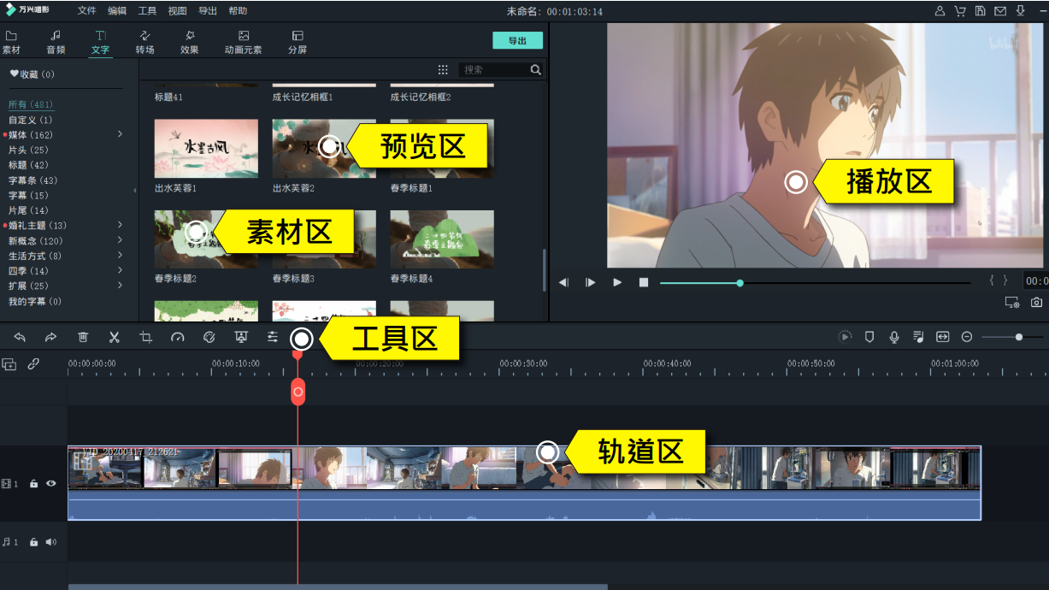Toggle lock on video track 1
This screenshot has height=590, width=1049.
[33, 484]
